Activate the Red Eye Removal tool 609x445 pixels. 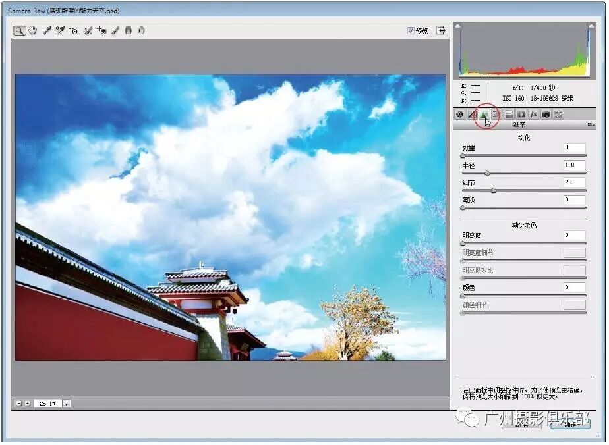pyautogui.click(x=101, y=31)
